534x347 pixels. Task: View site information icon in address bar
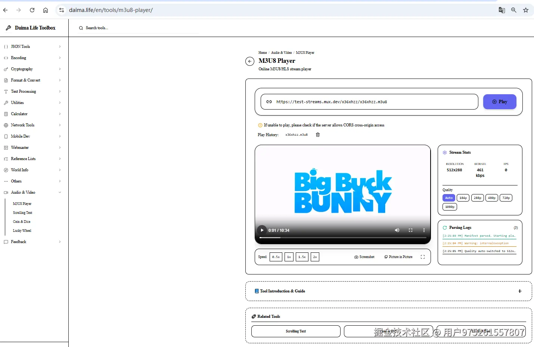(x=62, y=10)
